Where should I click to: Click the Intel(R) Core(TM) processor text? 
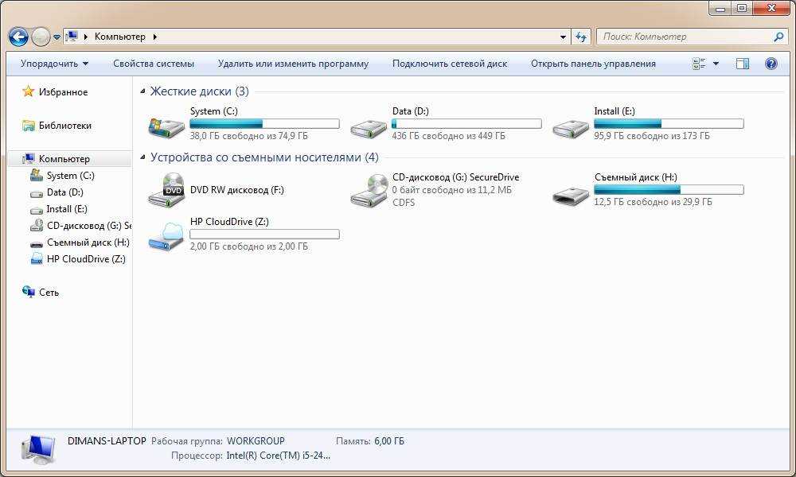click(x=278, y=456)
